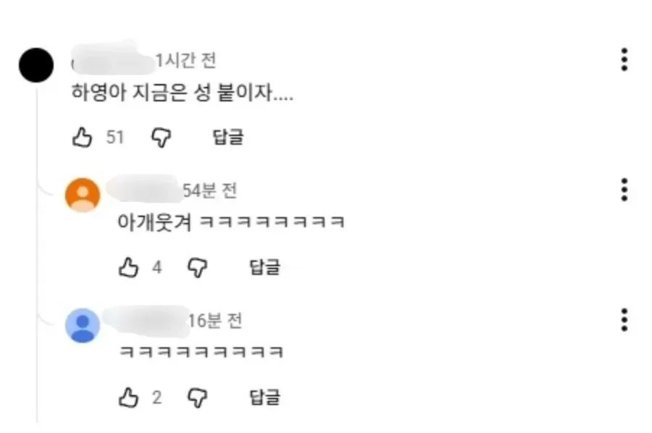Dislike the reply posted 54분 전
This screenshot has width=652, height=433.
(x=197, y=268)
